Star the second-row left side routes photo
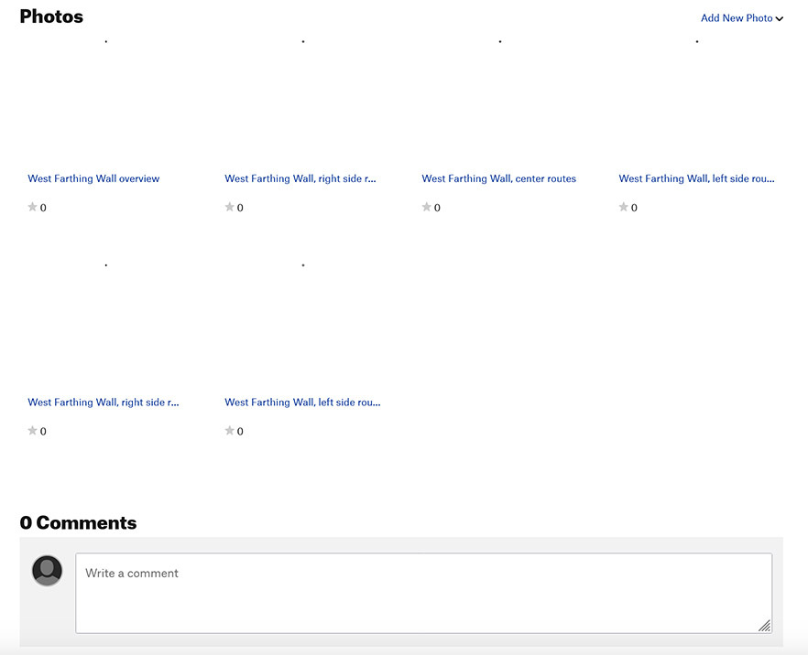Screen dimensions: 808x655 click(x=230, y=431)
